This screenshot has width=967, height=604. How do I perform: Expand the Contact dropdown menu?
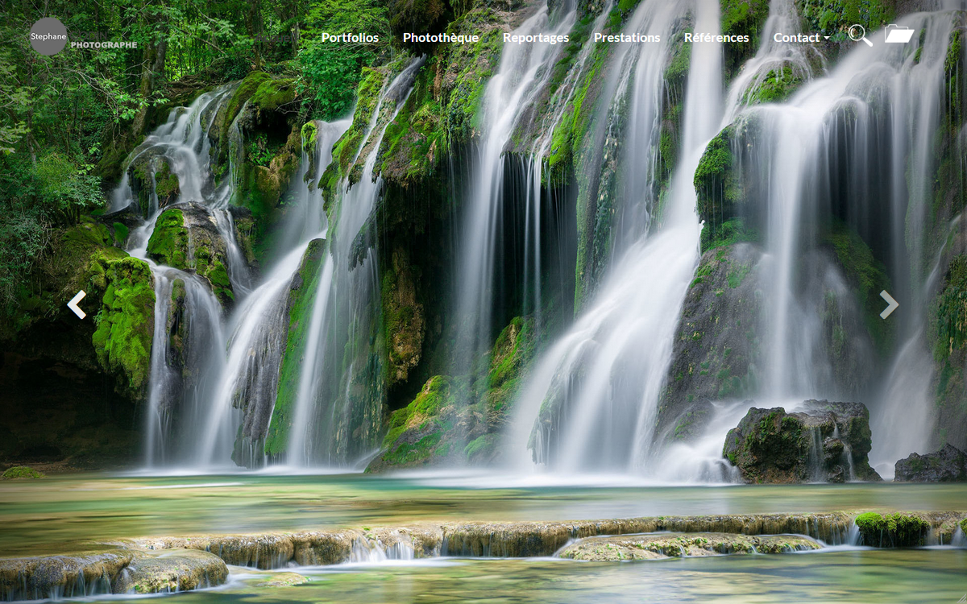801,38
